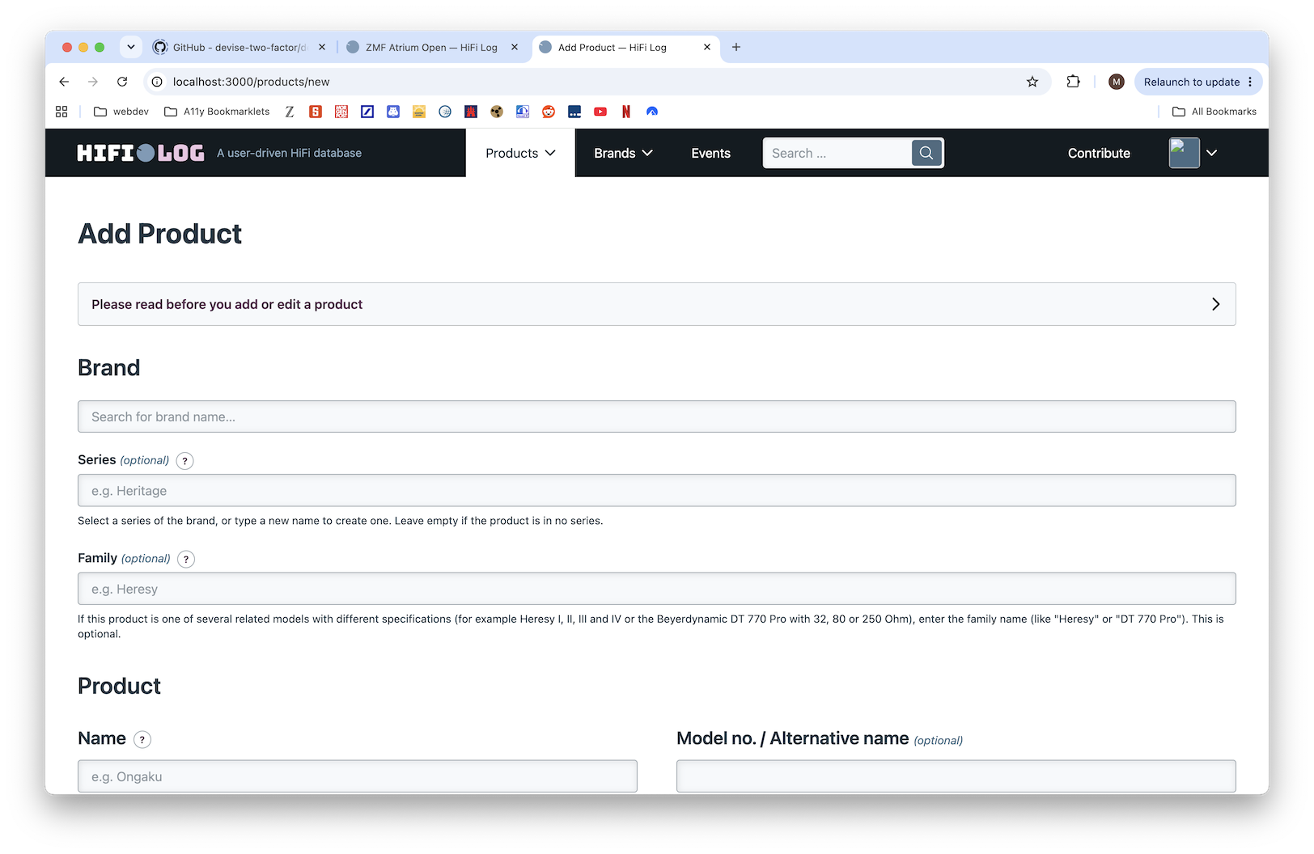The image size is (1314, 854).
Task: Select the Add Product tab
Action: pyautogui.click(x=625, y=47)
